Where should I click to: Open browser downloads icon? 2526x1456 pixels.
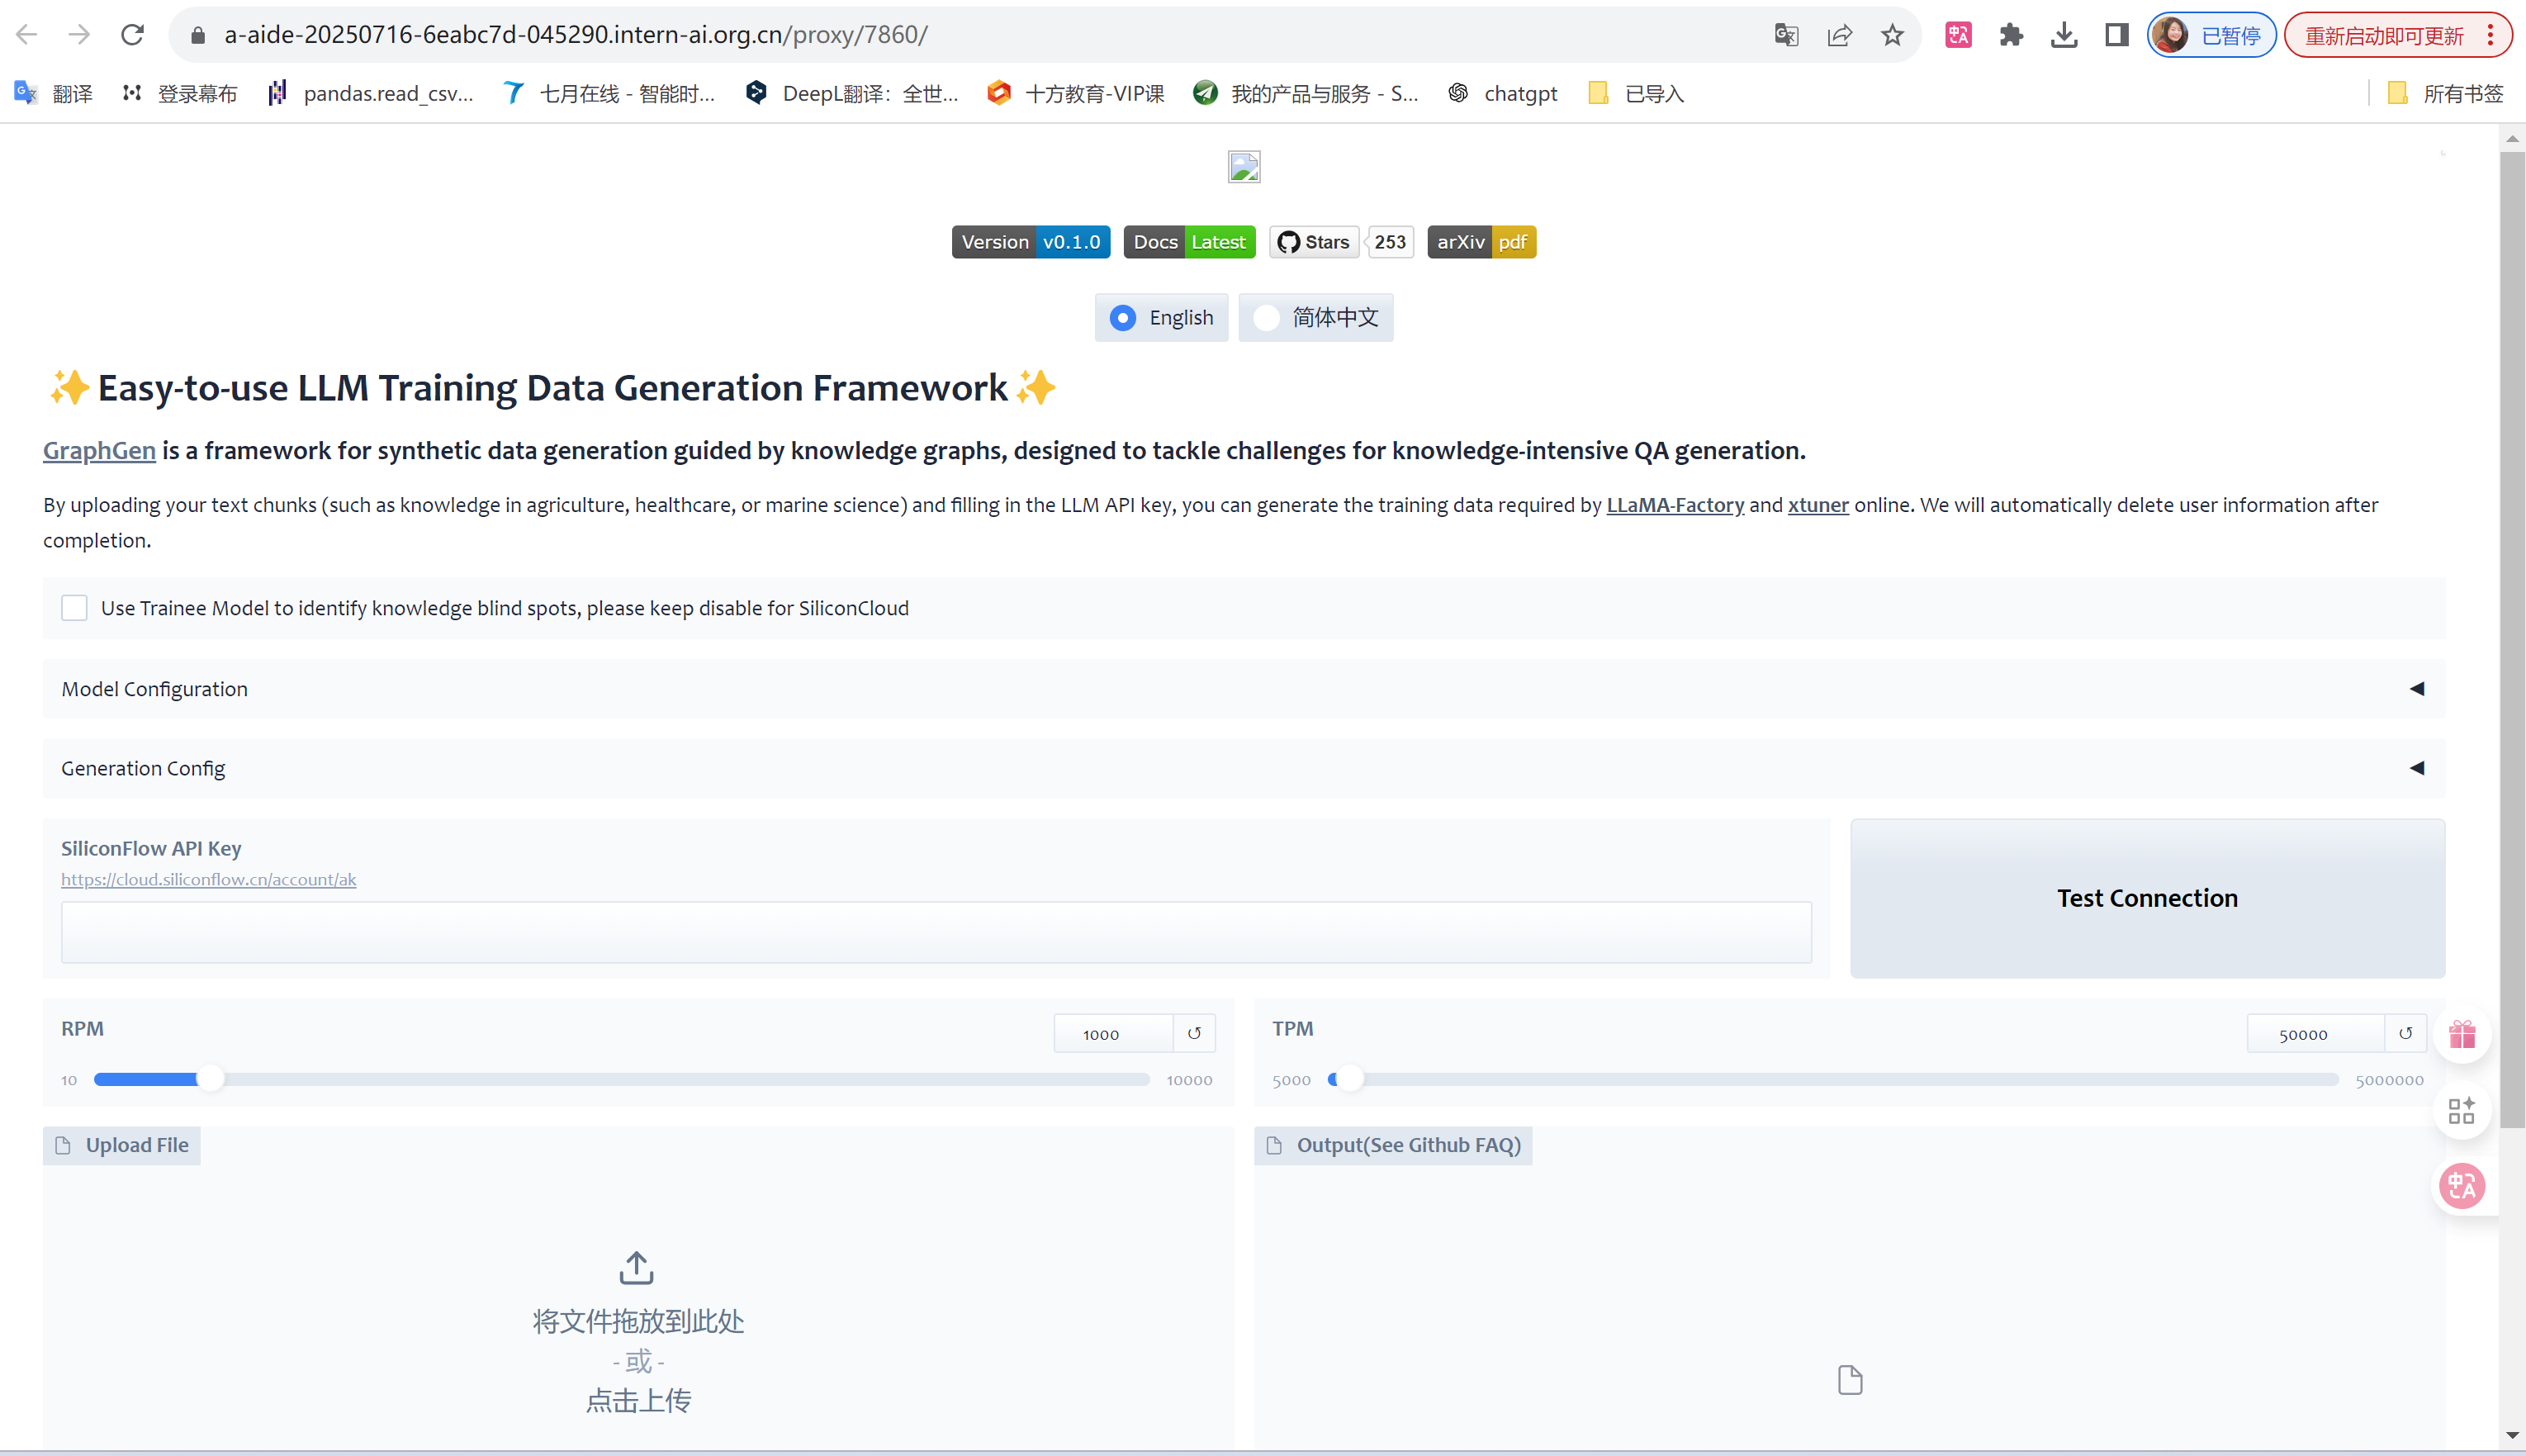(x=2064, y=35)
